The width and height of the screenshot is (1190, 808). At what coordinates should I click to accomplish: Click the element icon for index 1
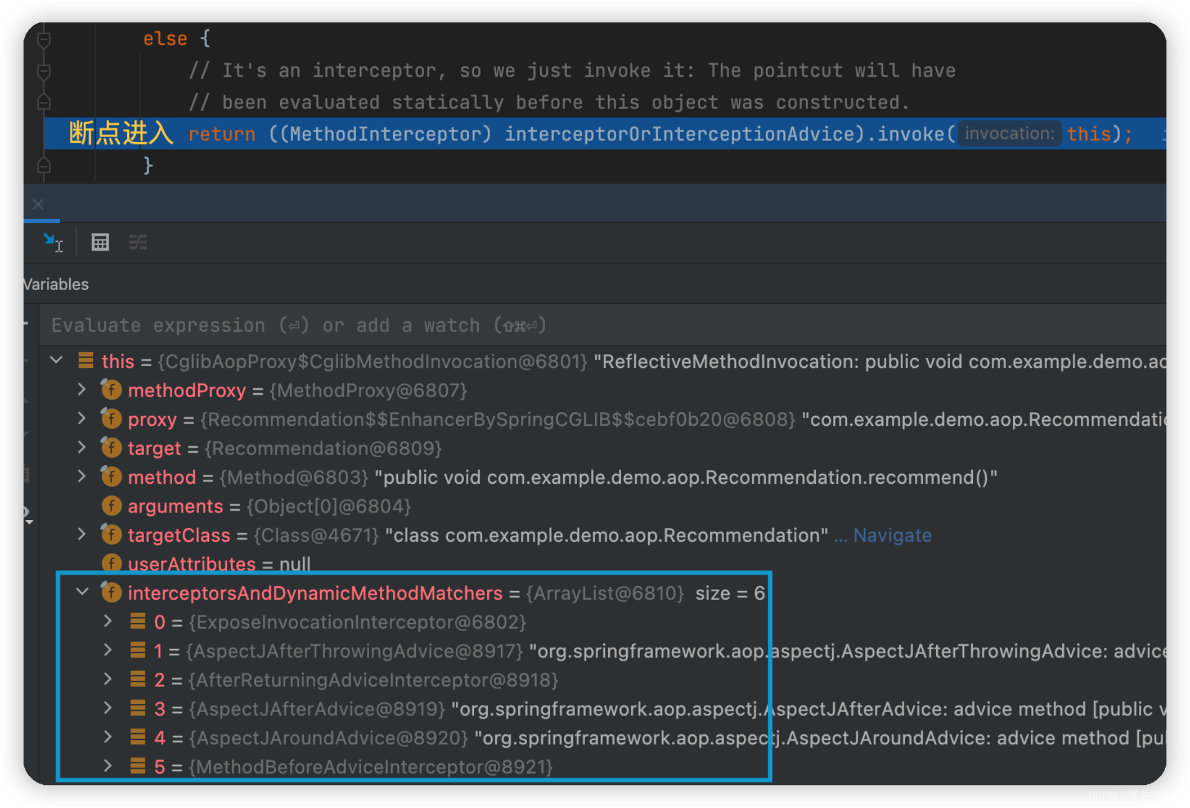point(138,650)
